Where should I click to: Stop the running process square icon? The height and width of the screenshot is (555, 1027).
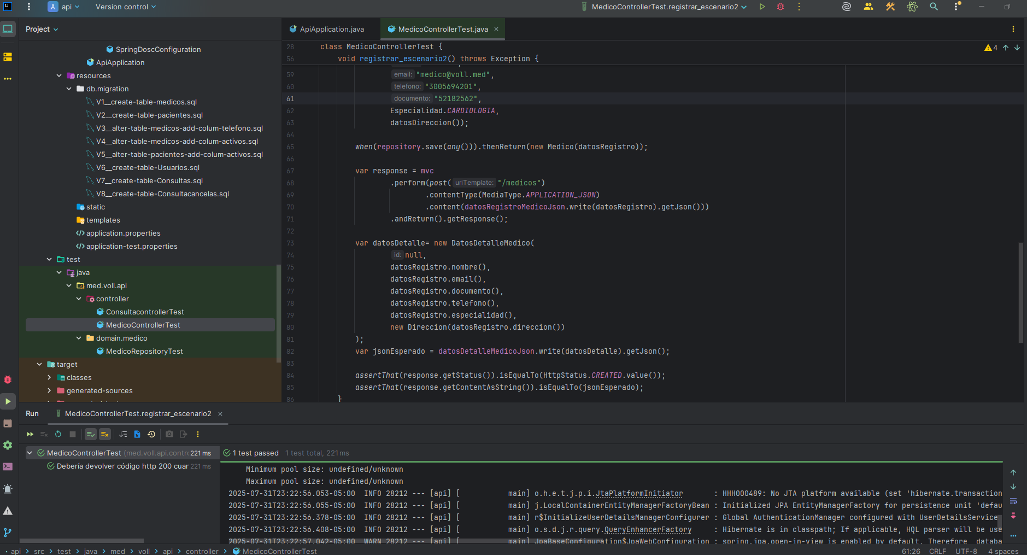[x=73, y=434]
